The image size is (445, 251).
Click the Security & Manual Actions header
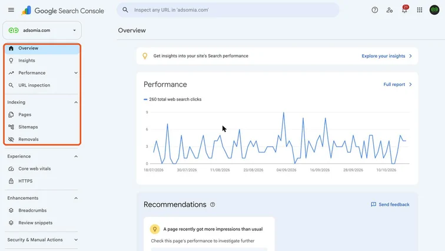point(42,240)
